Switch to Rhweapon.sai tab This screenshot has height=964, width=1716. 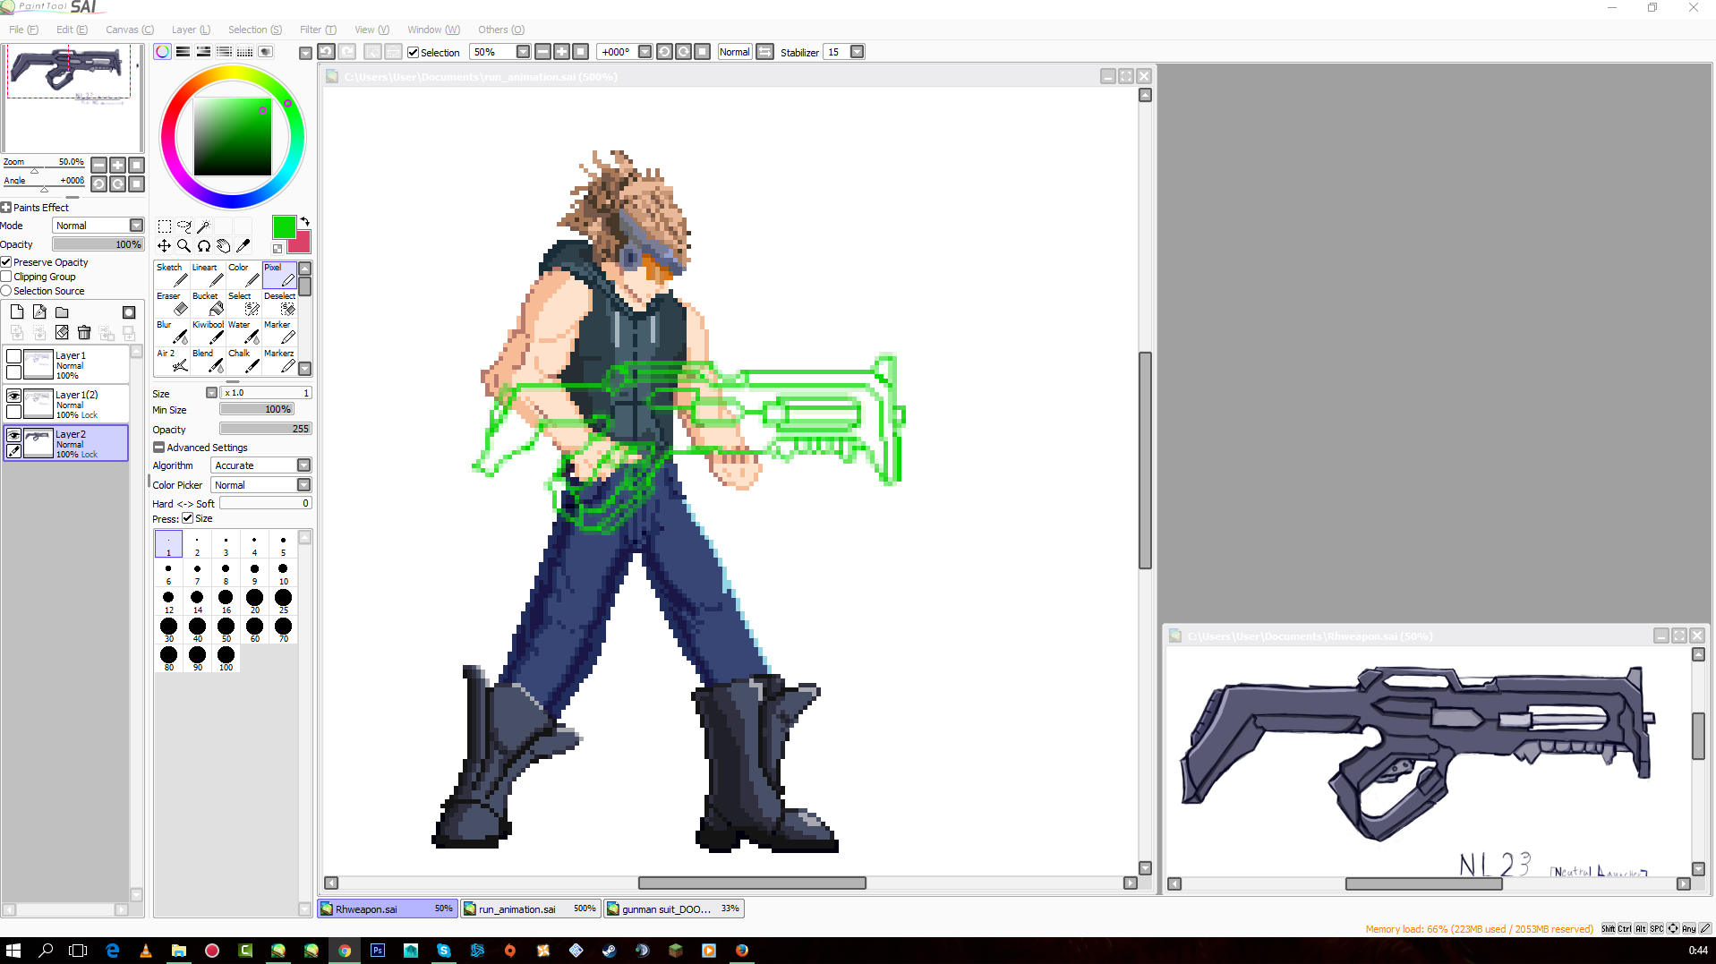[x=388, y=909]
